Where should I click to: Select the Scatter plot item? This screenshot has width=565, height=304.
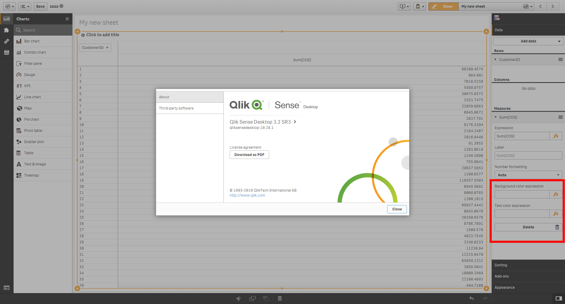[43, 142]
